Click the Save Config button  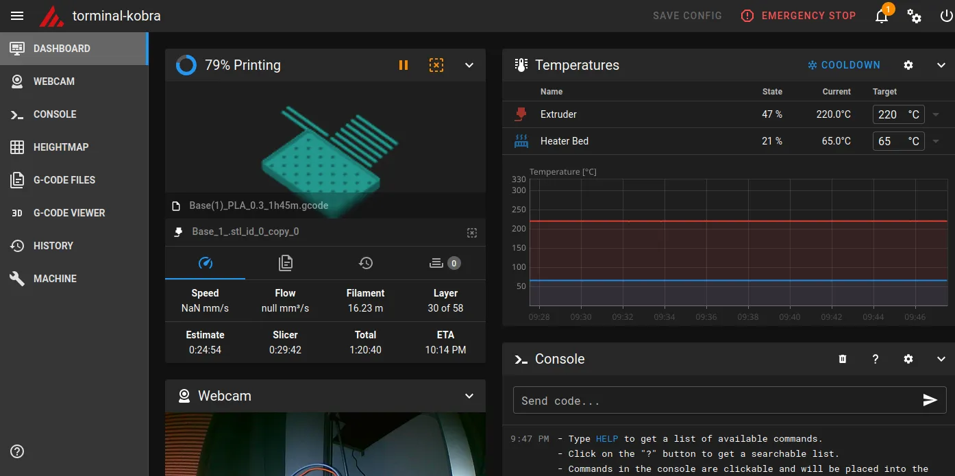[687, 16]
